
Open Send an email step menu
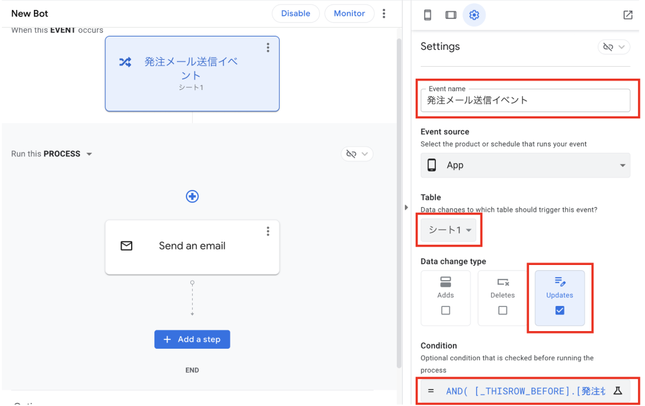pyautogui.click(x=268, y=232)
